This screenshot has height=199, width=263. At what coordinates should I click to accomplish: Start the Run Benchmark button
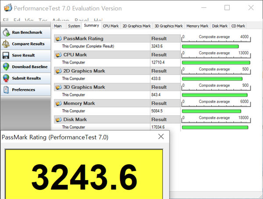tap(25, 32)
